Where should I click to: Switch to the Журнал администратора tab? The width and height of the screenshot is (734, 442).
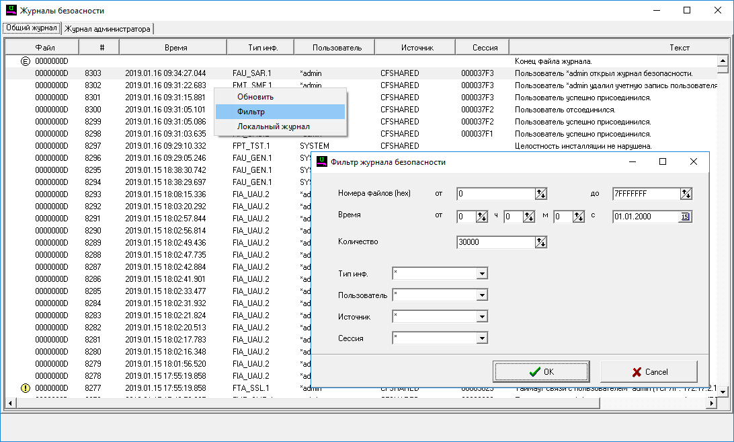[108, 29]
